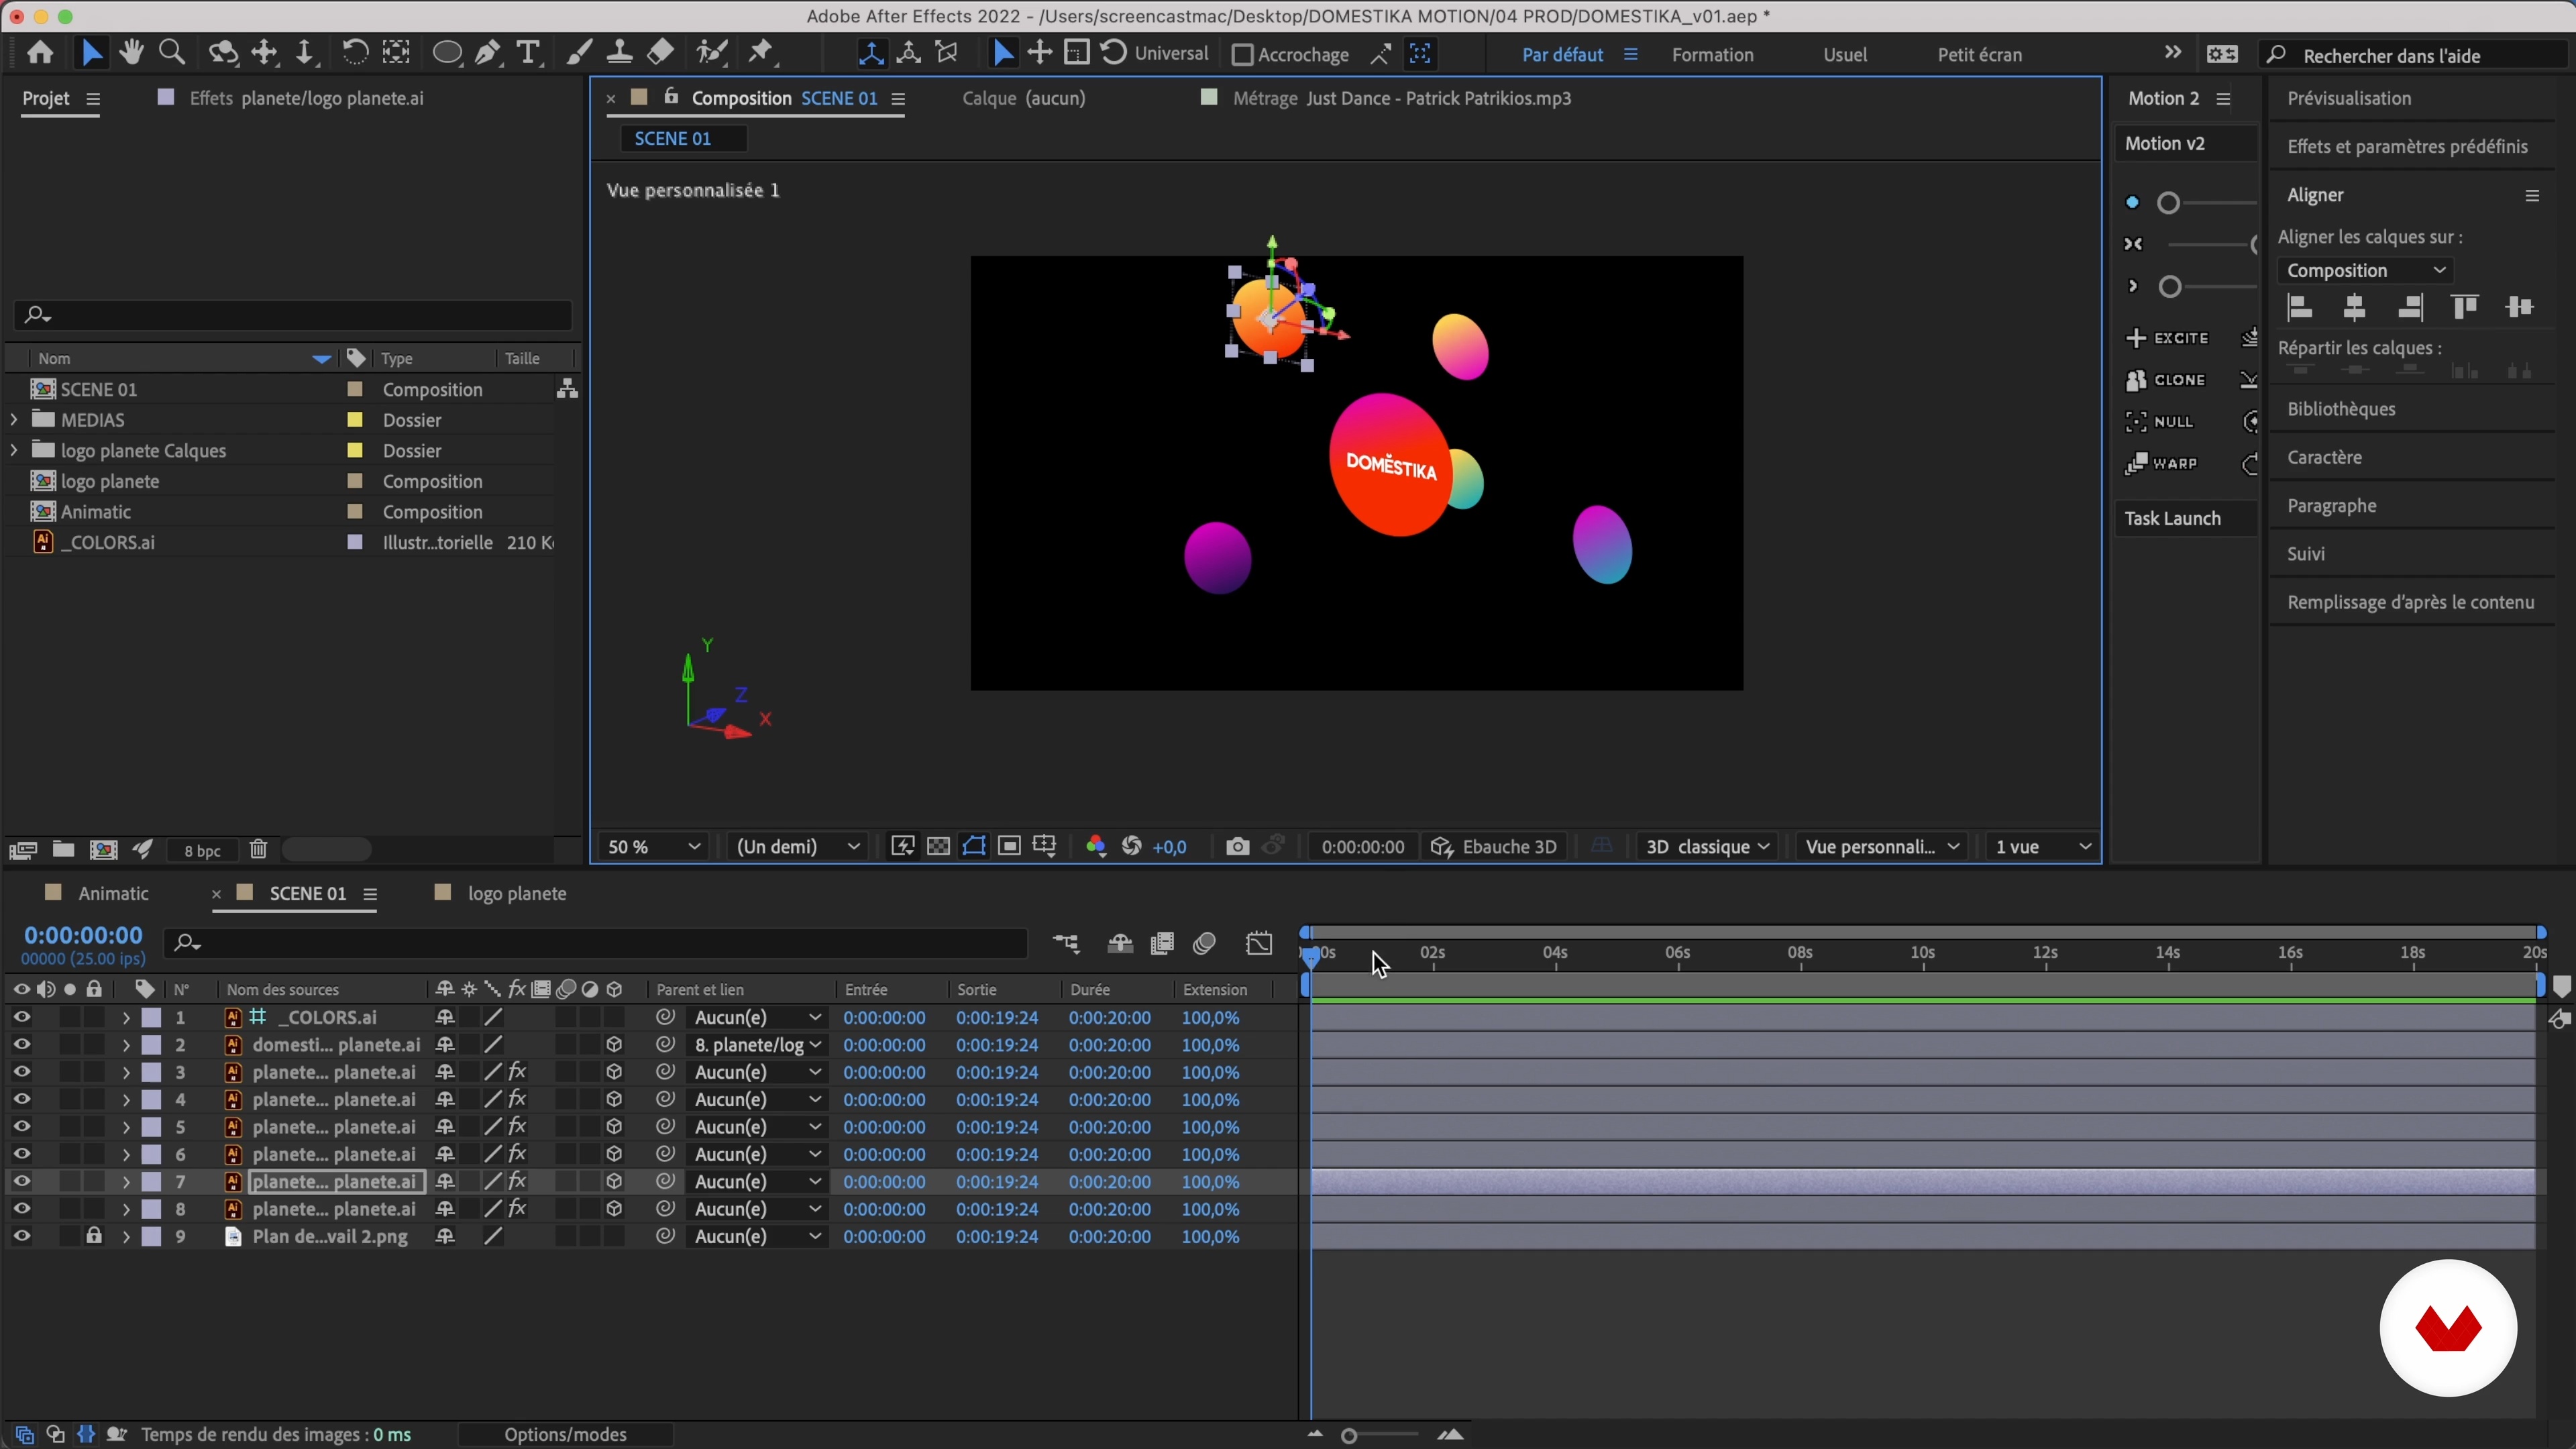Select the Brush tool

578,53
